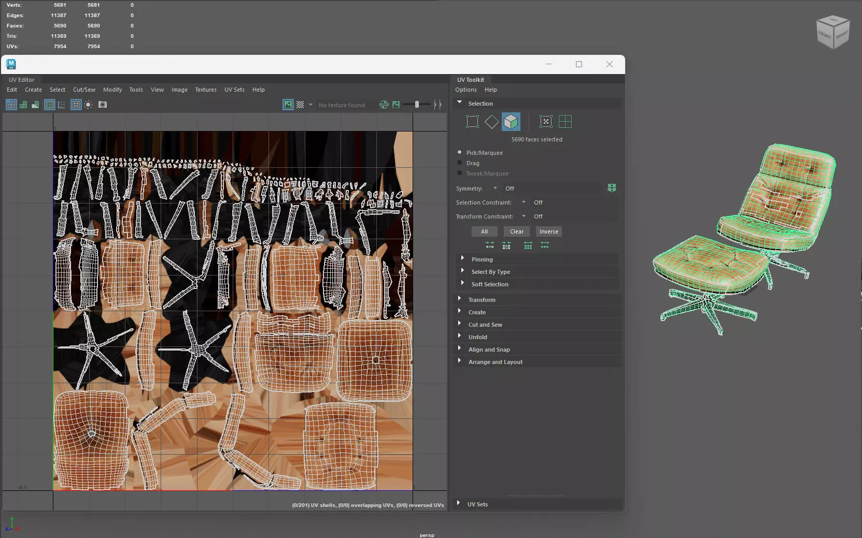862x538 pixels.
Task: Toggle the texture borders display icon
Action: point(50,105)
